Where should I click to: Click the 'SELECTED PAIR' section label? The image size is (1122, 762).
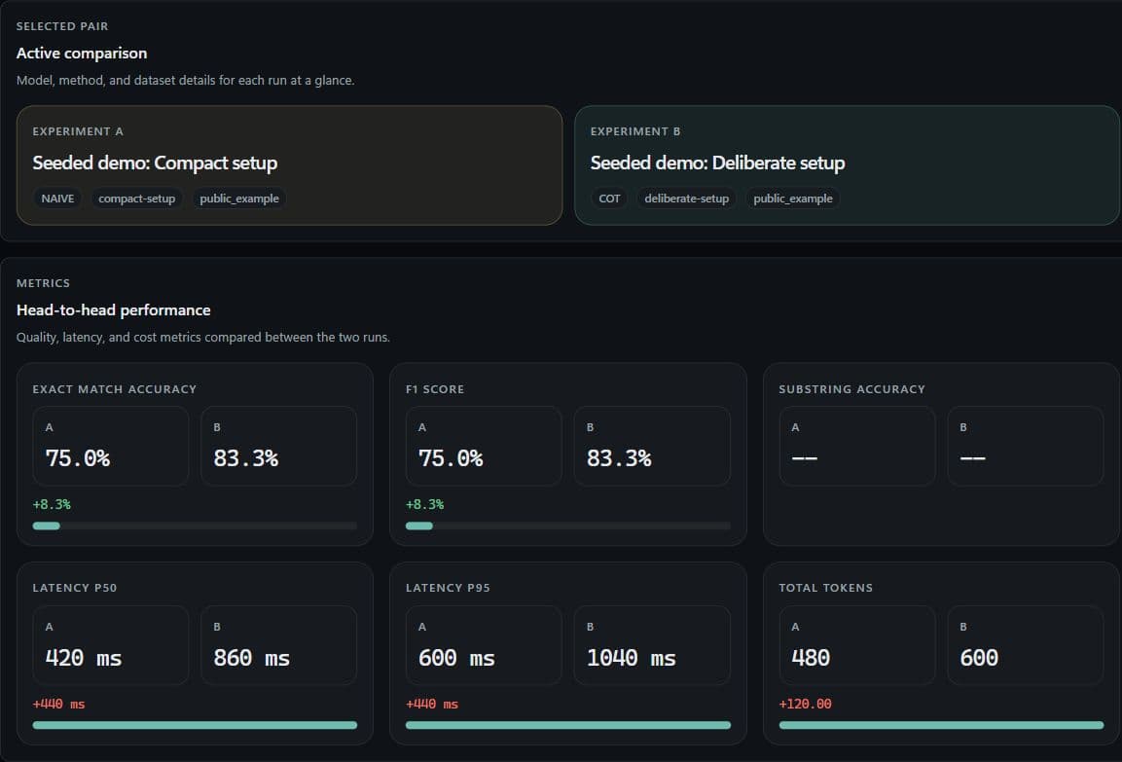[62, 26]
